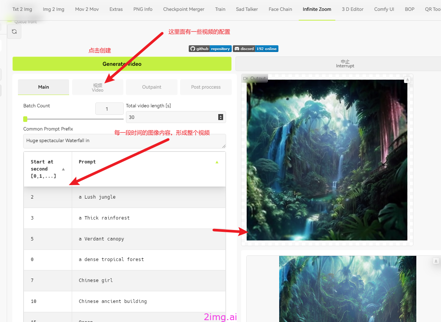
Task: Click the Batch Count number field
Action: 110,109
